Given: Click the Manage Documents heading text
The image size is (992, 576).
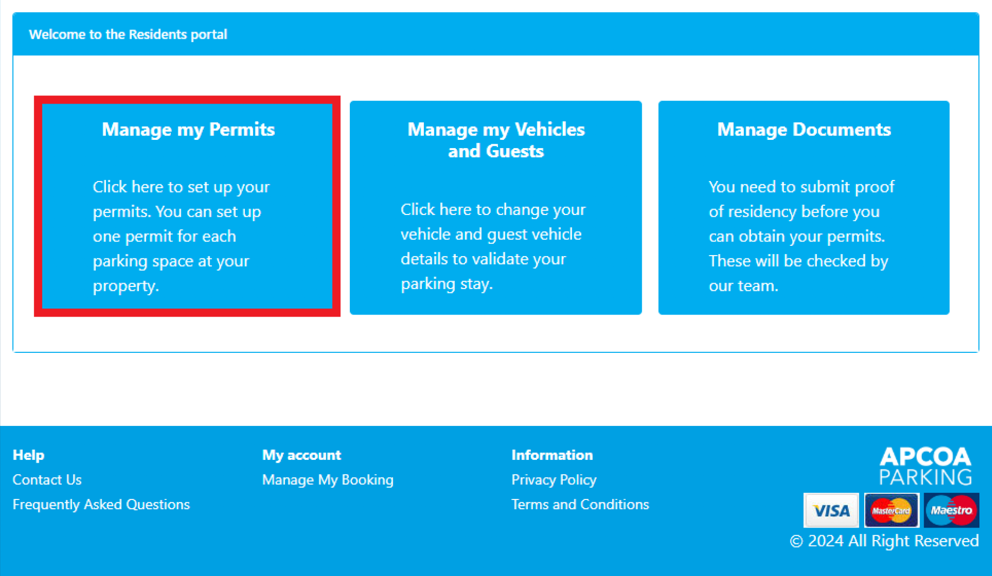Looking at the screenshot, I should 804,129.
